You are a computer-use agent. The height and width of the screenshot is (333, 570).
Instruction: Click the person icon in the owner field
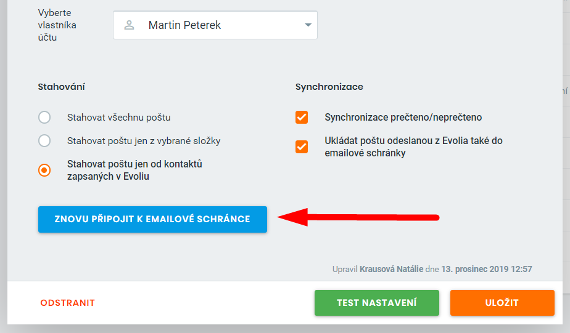(129, 25)
